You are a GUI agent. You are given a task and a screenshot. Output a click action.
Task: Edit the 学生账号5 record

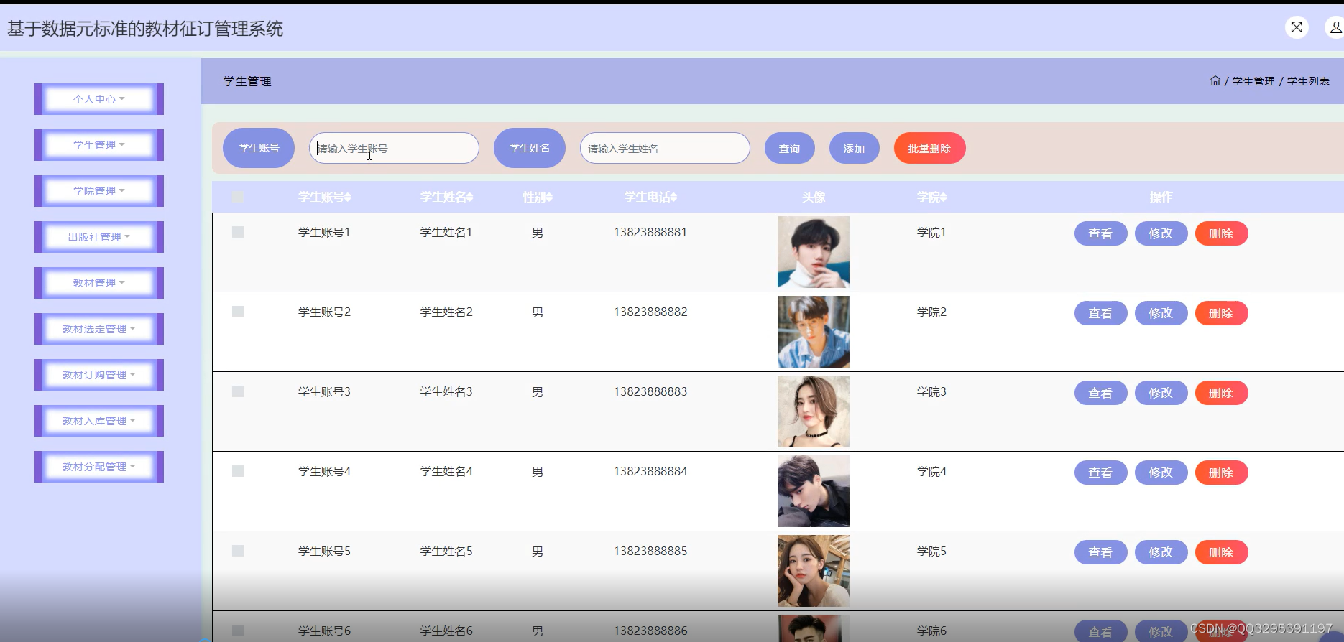click(1161, 552)
